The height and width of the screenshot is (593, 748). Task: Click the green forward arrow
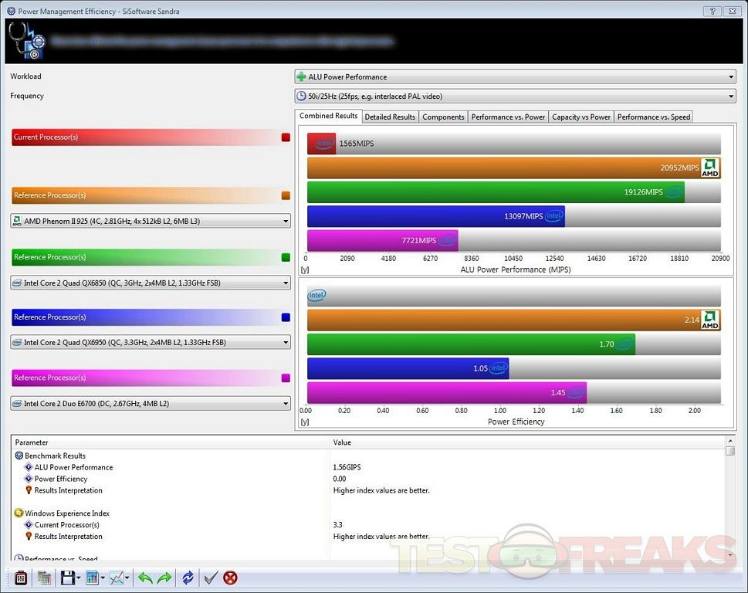164,578
